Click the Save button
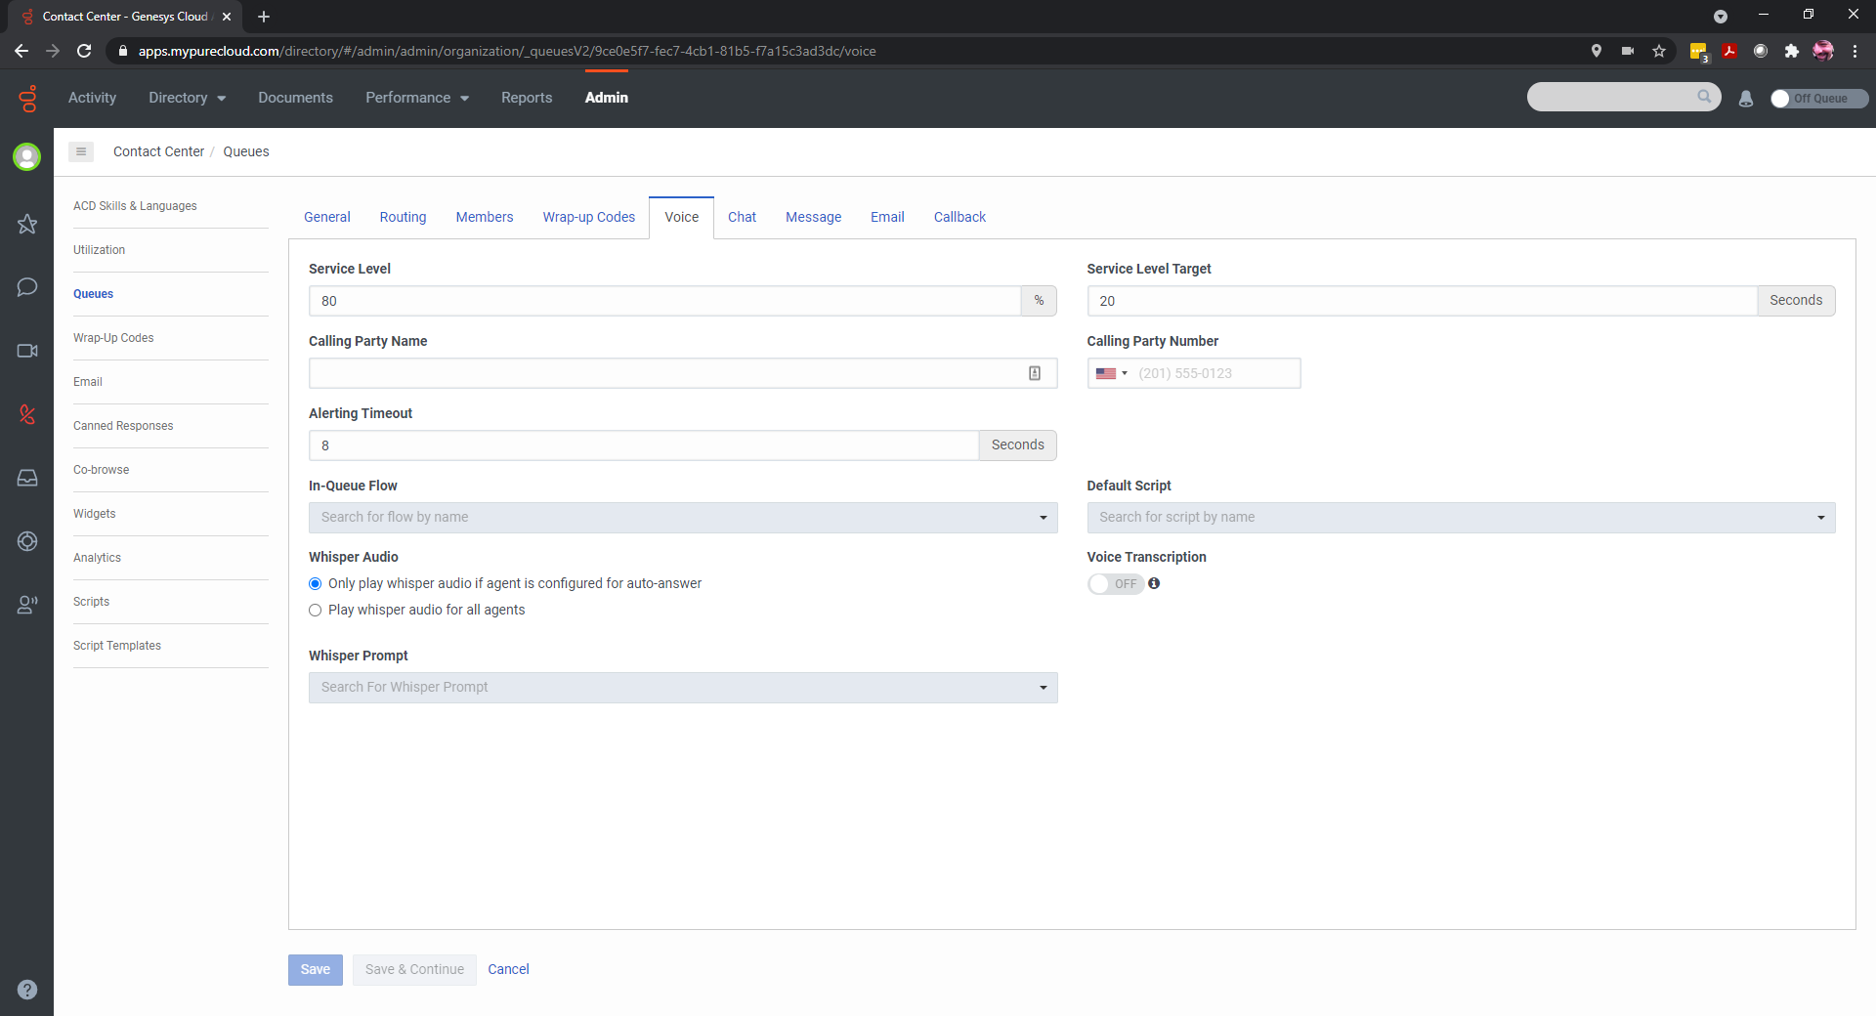The width and height of the screenshot is (1876, 1016). pyautogui.click(x=315, y=969)
